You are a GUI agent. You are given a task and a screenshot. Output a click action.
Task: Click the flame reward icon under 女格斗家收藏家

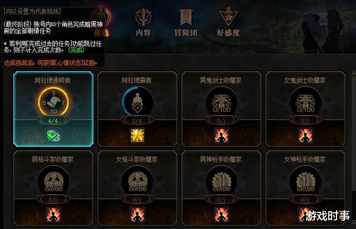[x=137, y=215]
